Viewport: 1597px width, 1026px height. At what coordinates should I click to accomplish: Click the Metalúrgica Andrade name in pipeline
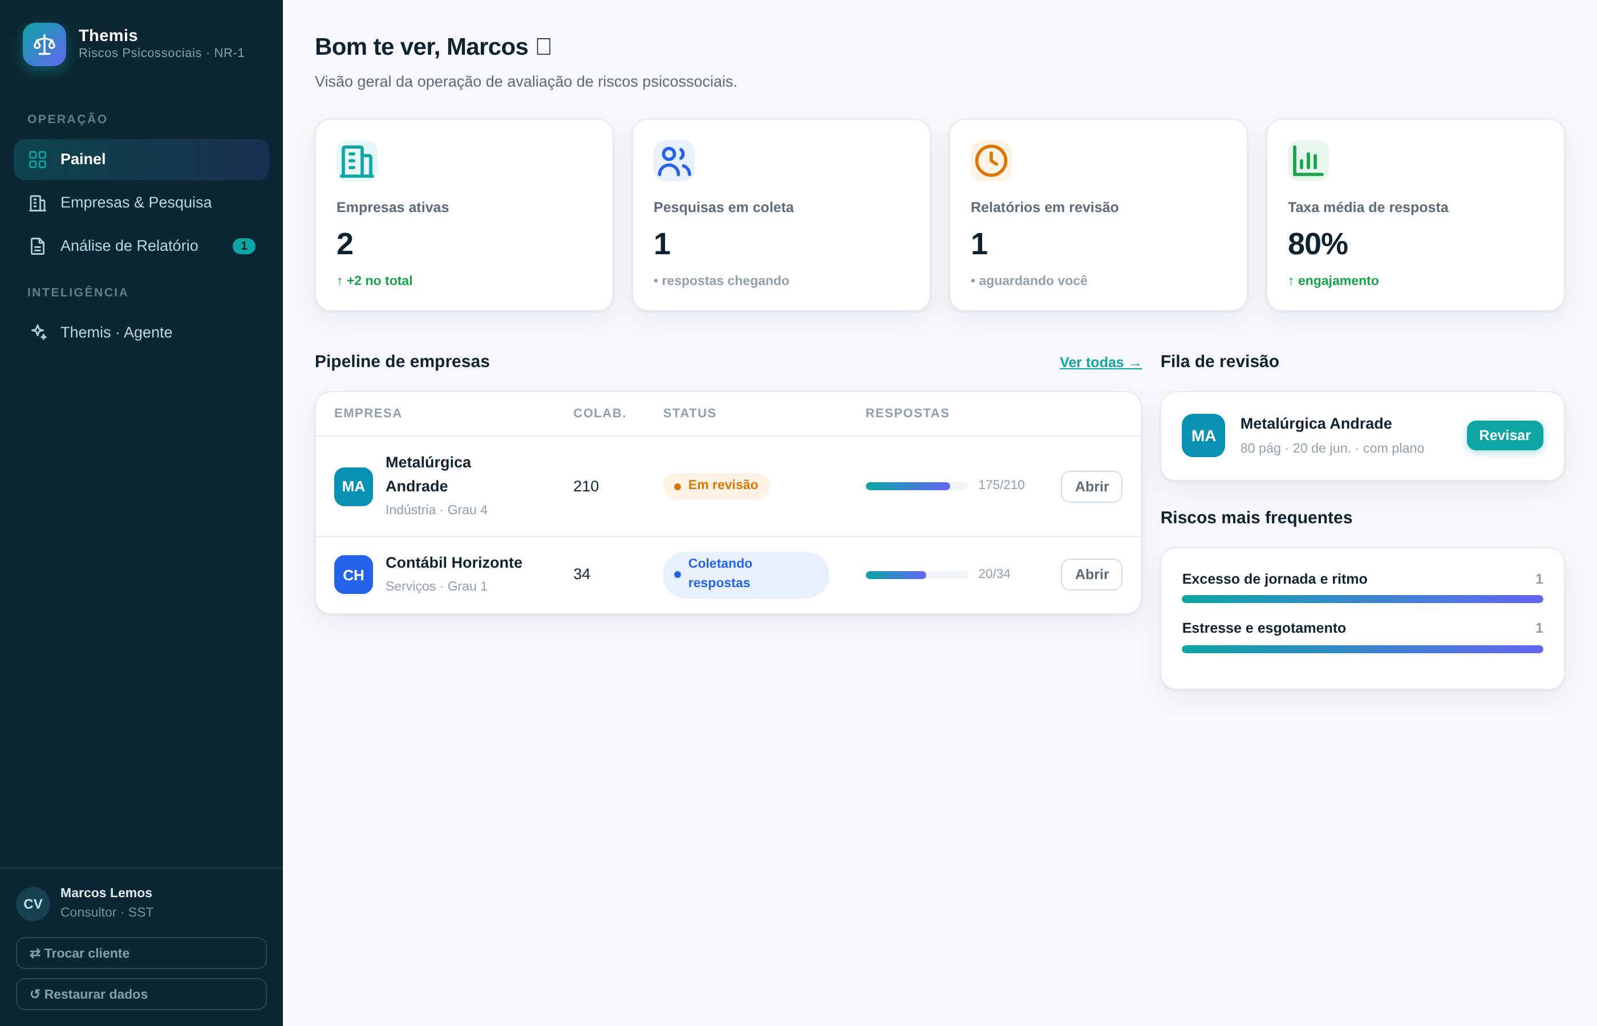428,474
